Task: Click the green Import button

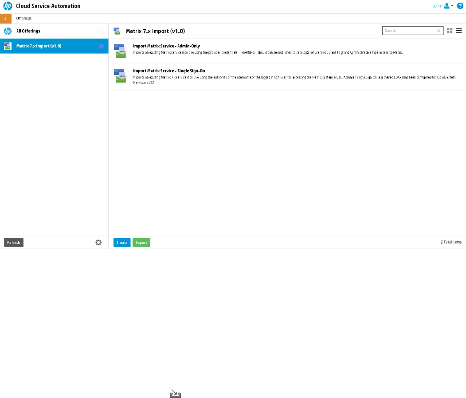Action: click(x=141, y=242)
